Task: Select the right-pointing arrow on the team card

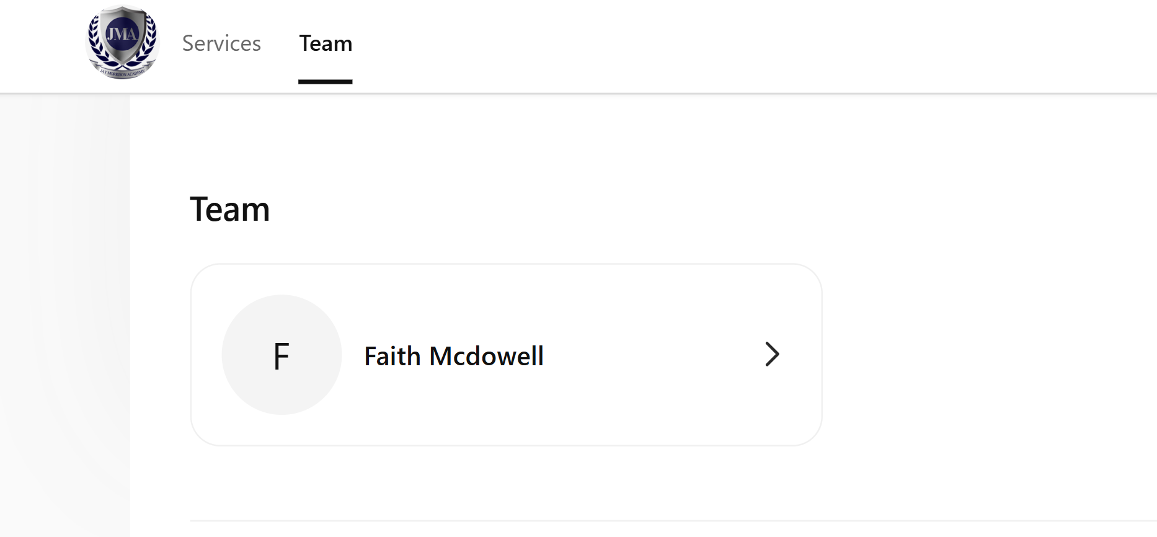Action: (772, 354)
